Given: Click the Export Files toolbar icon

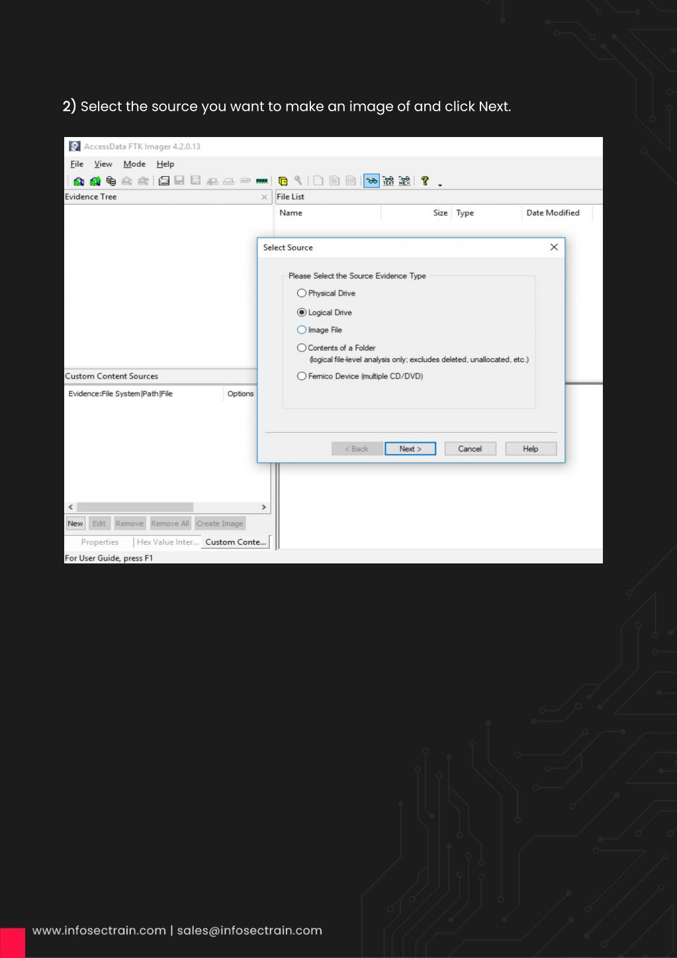Looking at the screenshot, I should [318, 181].
